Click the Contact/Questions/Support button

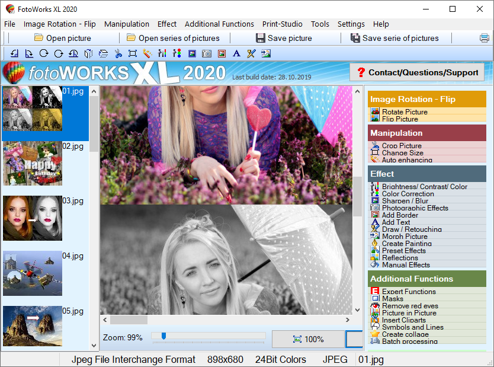(417, 72)
